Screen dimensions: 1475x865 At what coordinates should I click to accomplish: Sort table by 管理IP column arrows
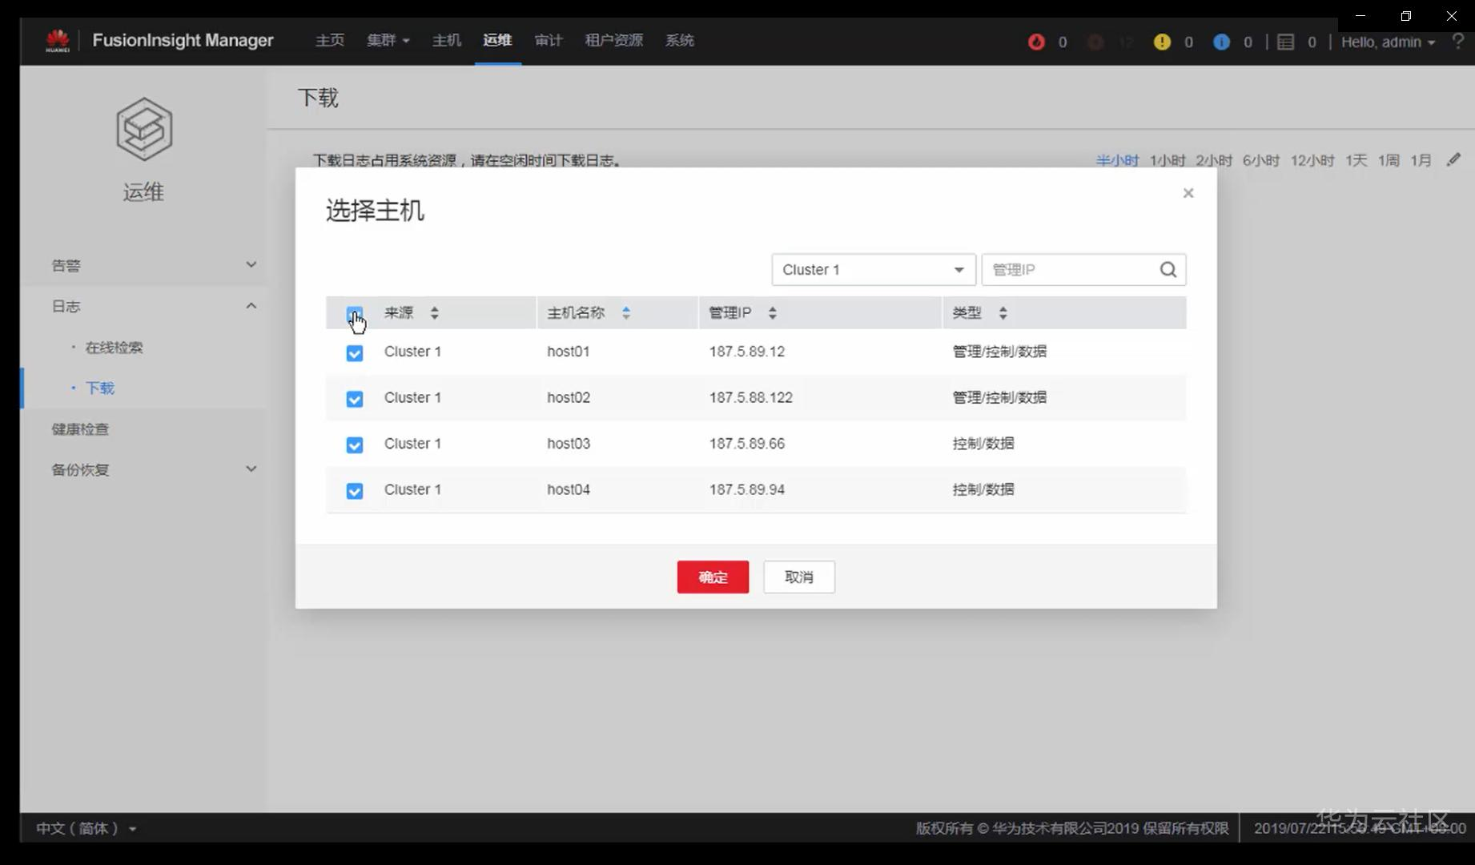click(772, 313)
